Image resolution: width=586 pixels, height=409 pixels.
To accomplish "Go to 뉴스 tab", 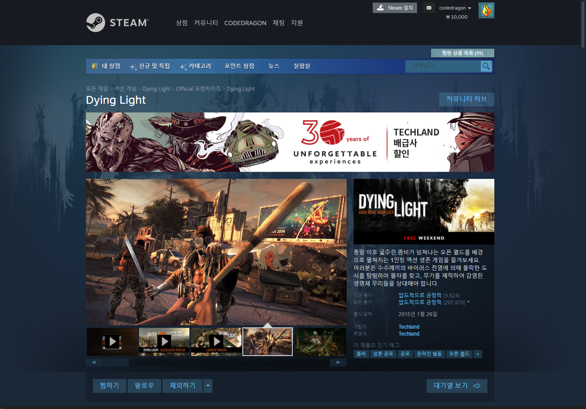I will tap(274, 66).
